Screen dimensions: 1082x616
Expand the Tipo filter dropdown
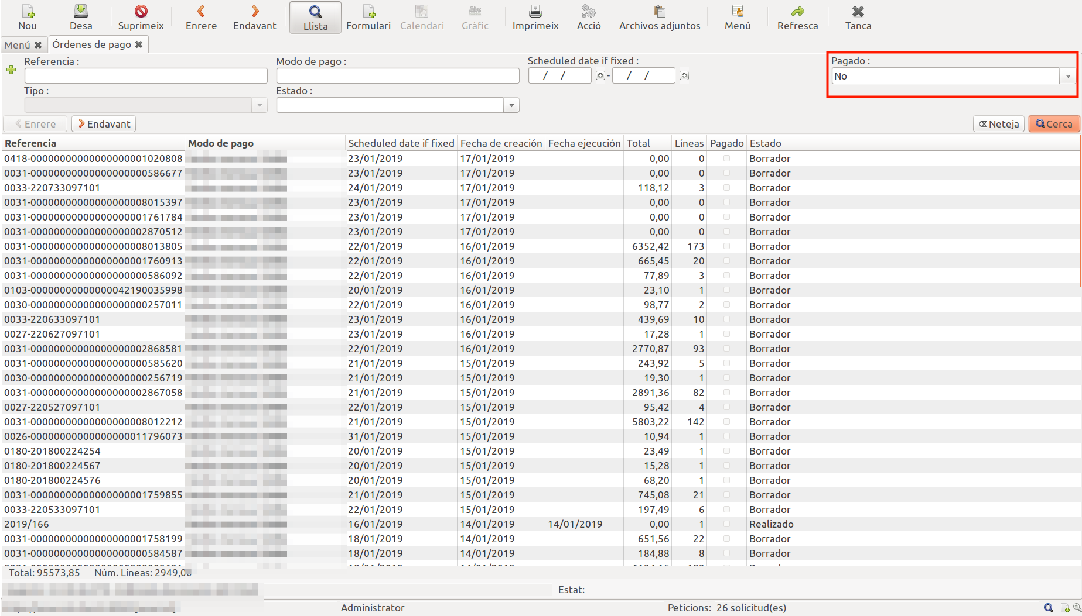coord(260,105)
